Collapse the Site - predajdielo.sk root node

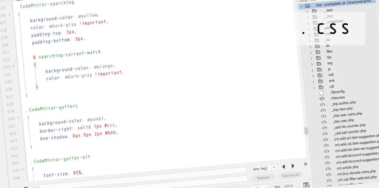[x=301, y=6]
